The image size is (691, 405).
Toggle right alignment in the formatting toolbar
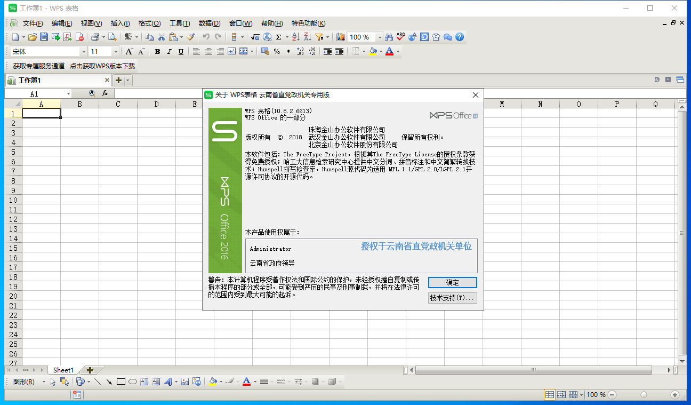coord(220,52)
